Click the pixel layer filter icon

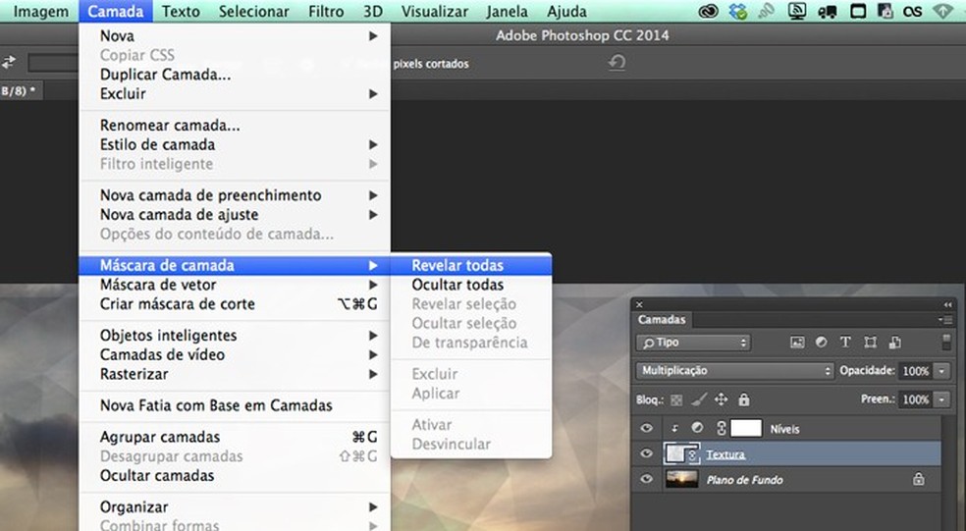(797, 343)
